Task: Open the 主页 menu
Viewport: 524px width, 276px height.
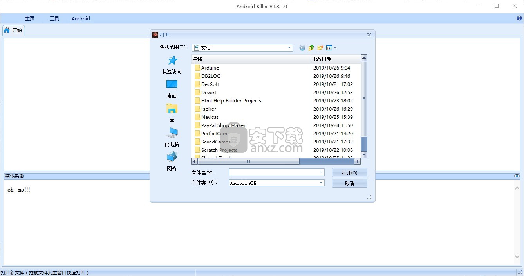Action: tap(30, 18)
